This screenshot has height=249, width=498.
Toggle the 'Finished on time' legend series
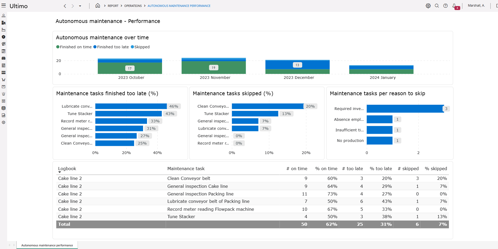click(74, 47)
